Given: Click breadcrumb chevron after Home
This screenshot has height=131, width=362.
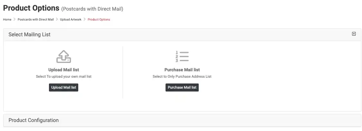Looking at the screenshot, I should coord(14,20).
